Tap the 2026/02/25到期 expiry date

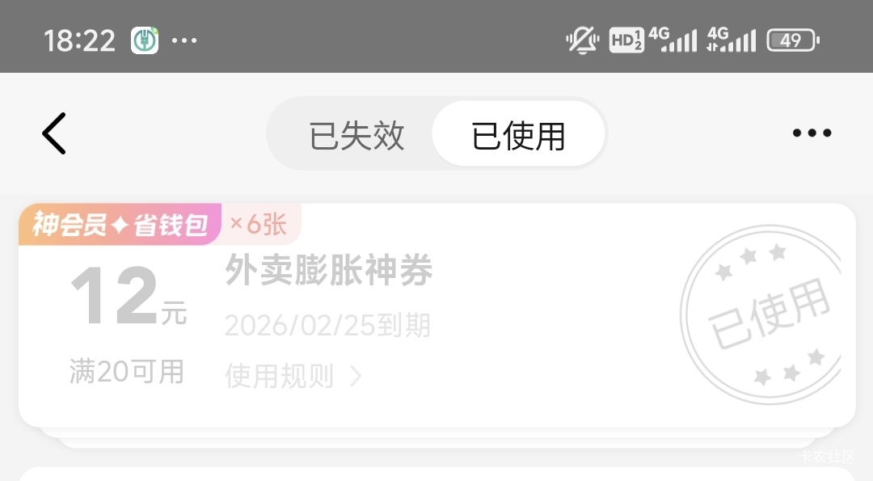pos(327,325)
